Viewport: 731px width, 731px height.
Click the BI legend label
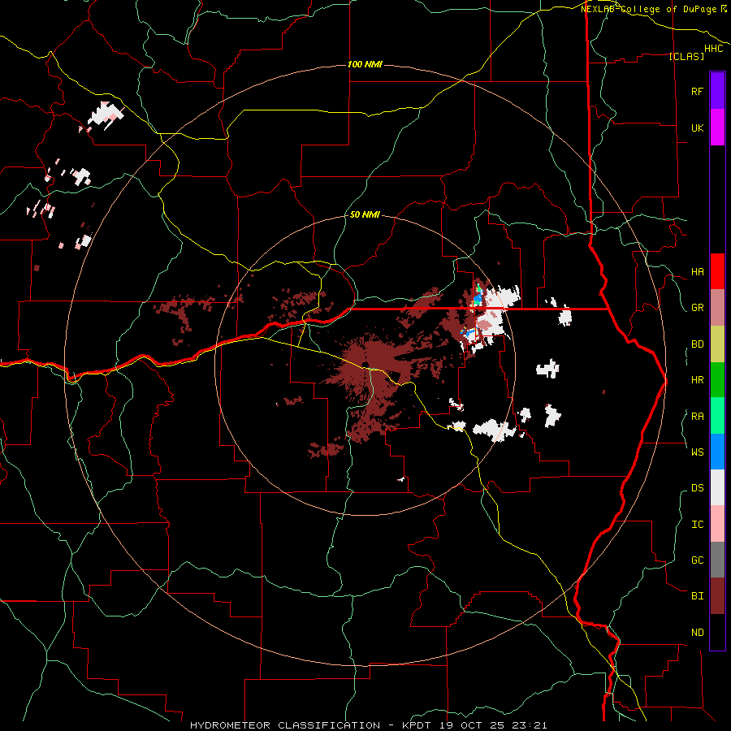(697, 596)
